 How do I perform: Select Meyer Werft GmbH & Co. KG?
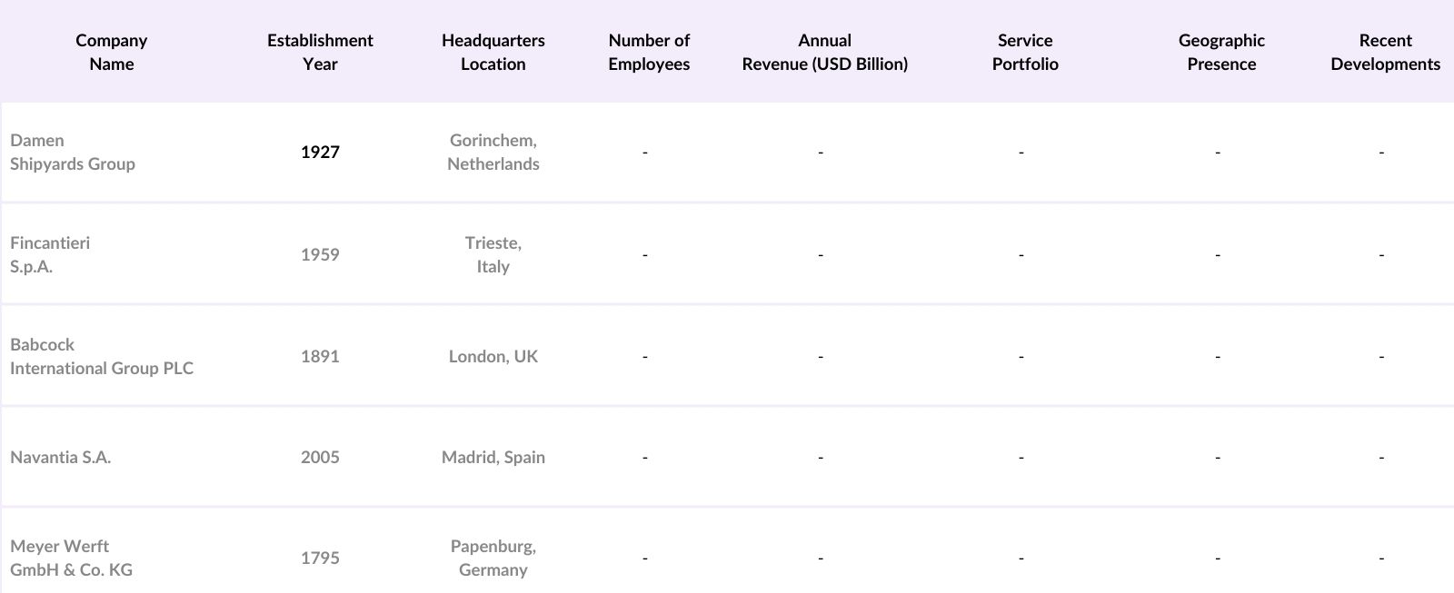[71, 558]
